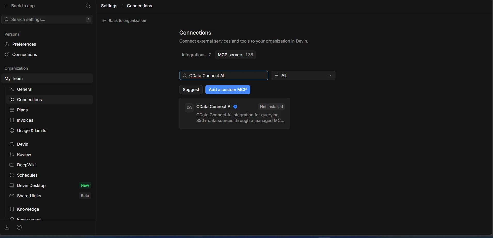Screen dimensions: 493x238
Task: Click the Preferences person icon
Action: pos(7,44)
